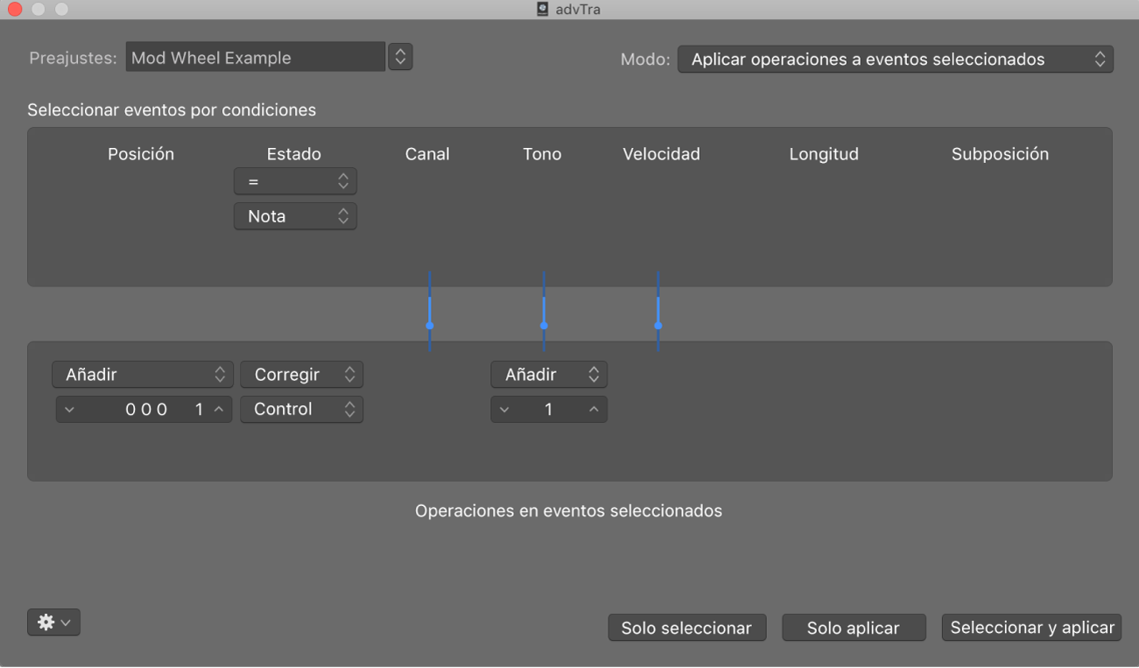
Task: Decrease the position value with down arrow
Action: point(69,410)
